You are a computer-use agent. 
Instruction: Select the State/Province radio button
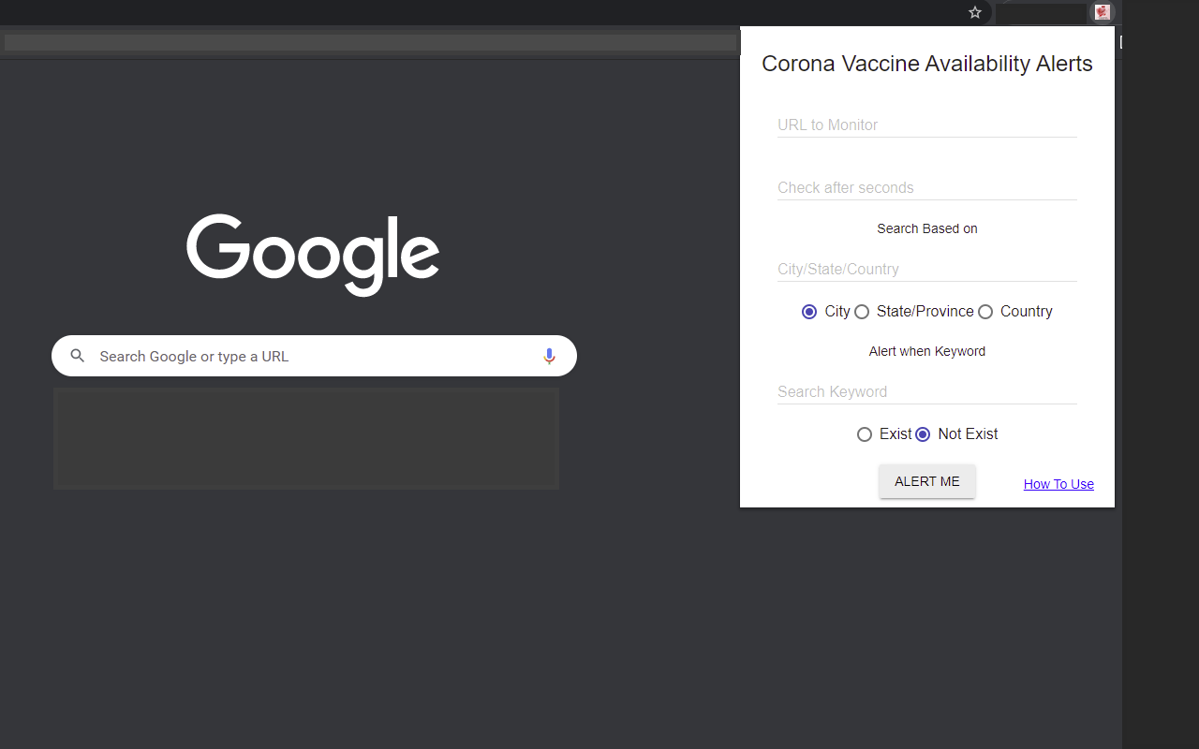coord(862,312)
